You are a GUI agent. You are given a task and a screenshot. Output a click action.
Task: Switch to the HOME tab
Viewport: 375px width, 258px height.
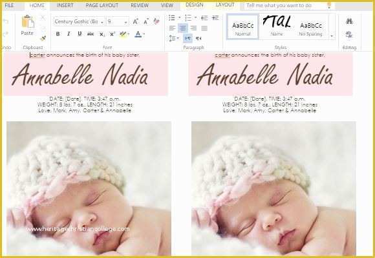point(37,5)
